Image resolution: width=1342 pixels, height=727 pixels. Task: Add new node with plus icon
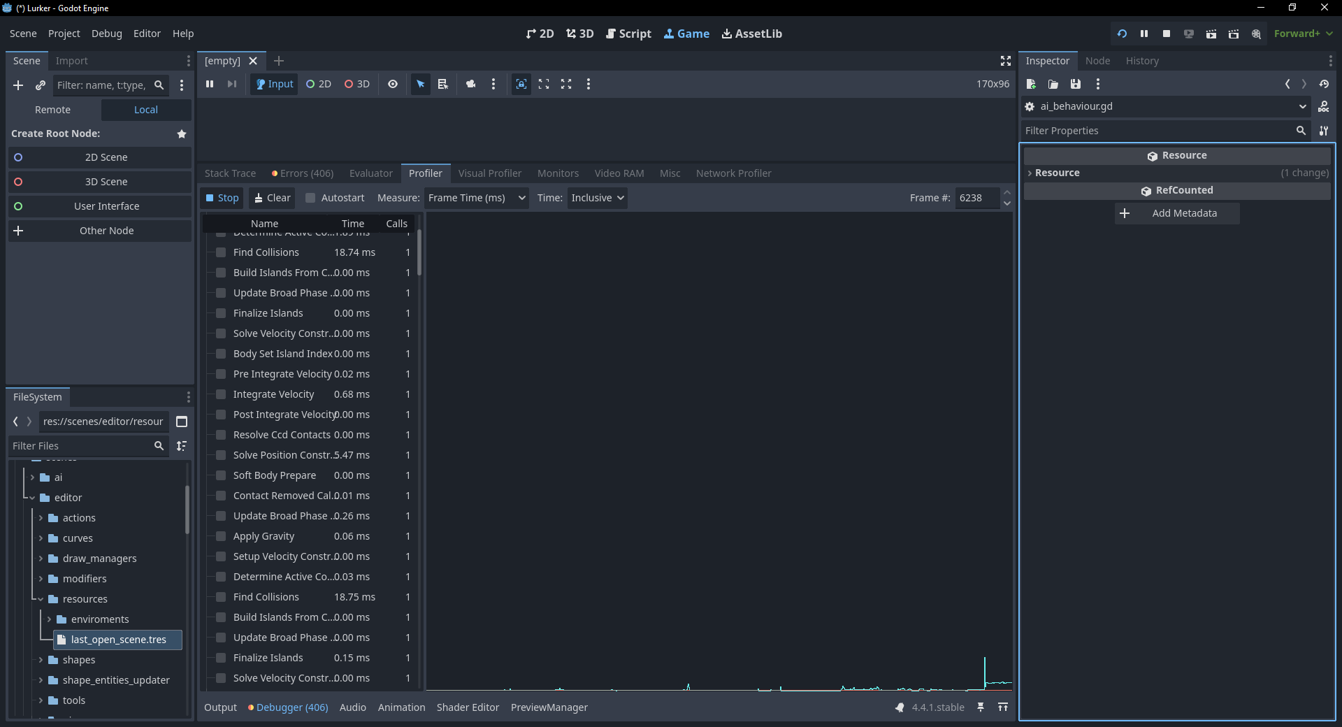[18, 85]
